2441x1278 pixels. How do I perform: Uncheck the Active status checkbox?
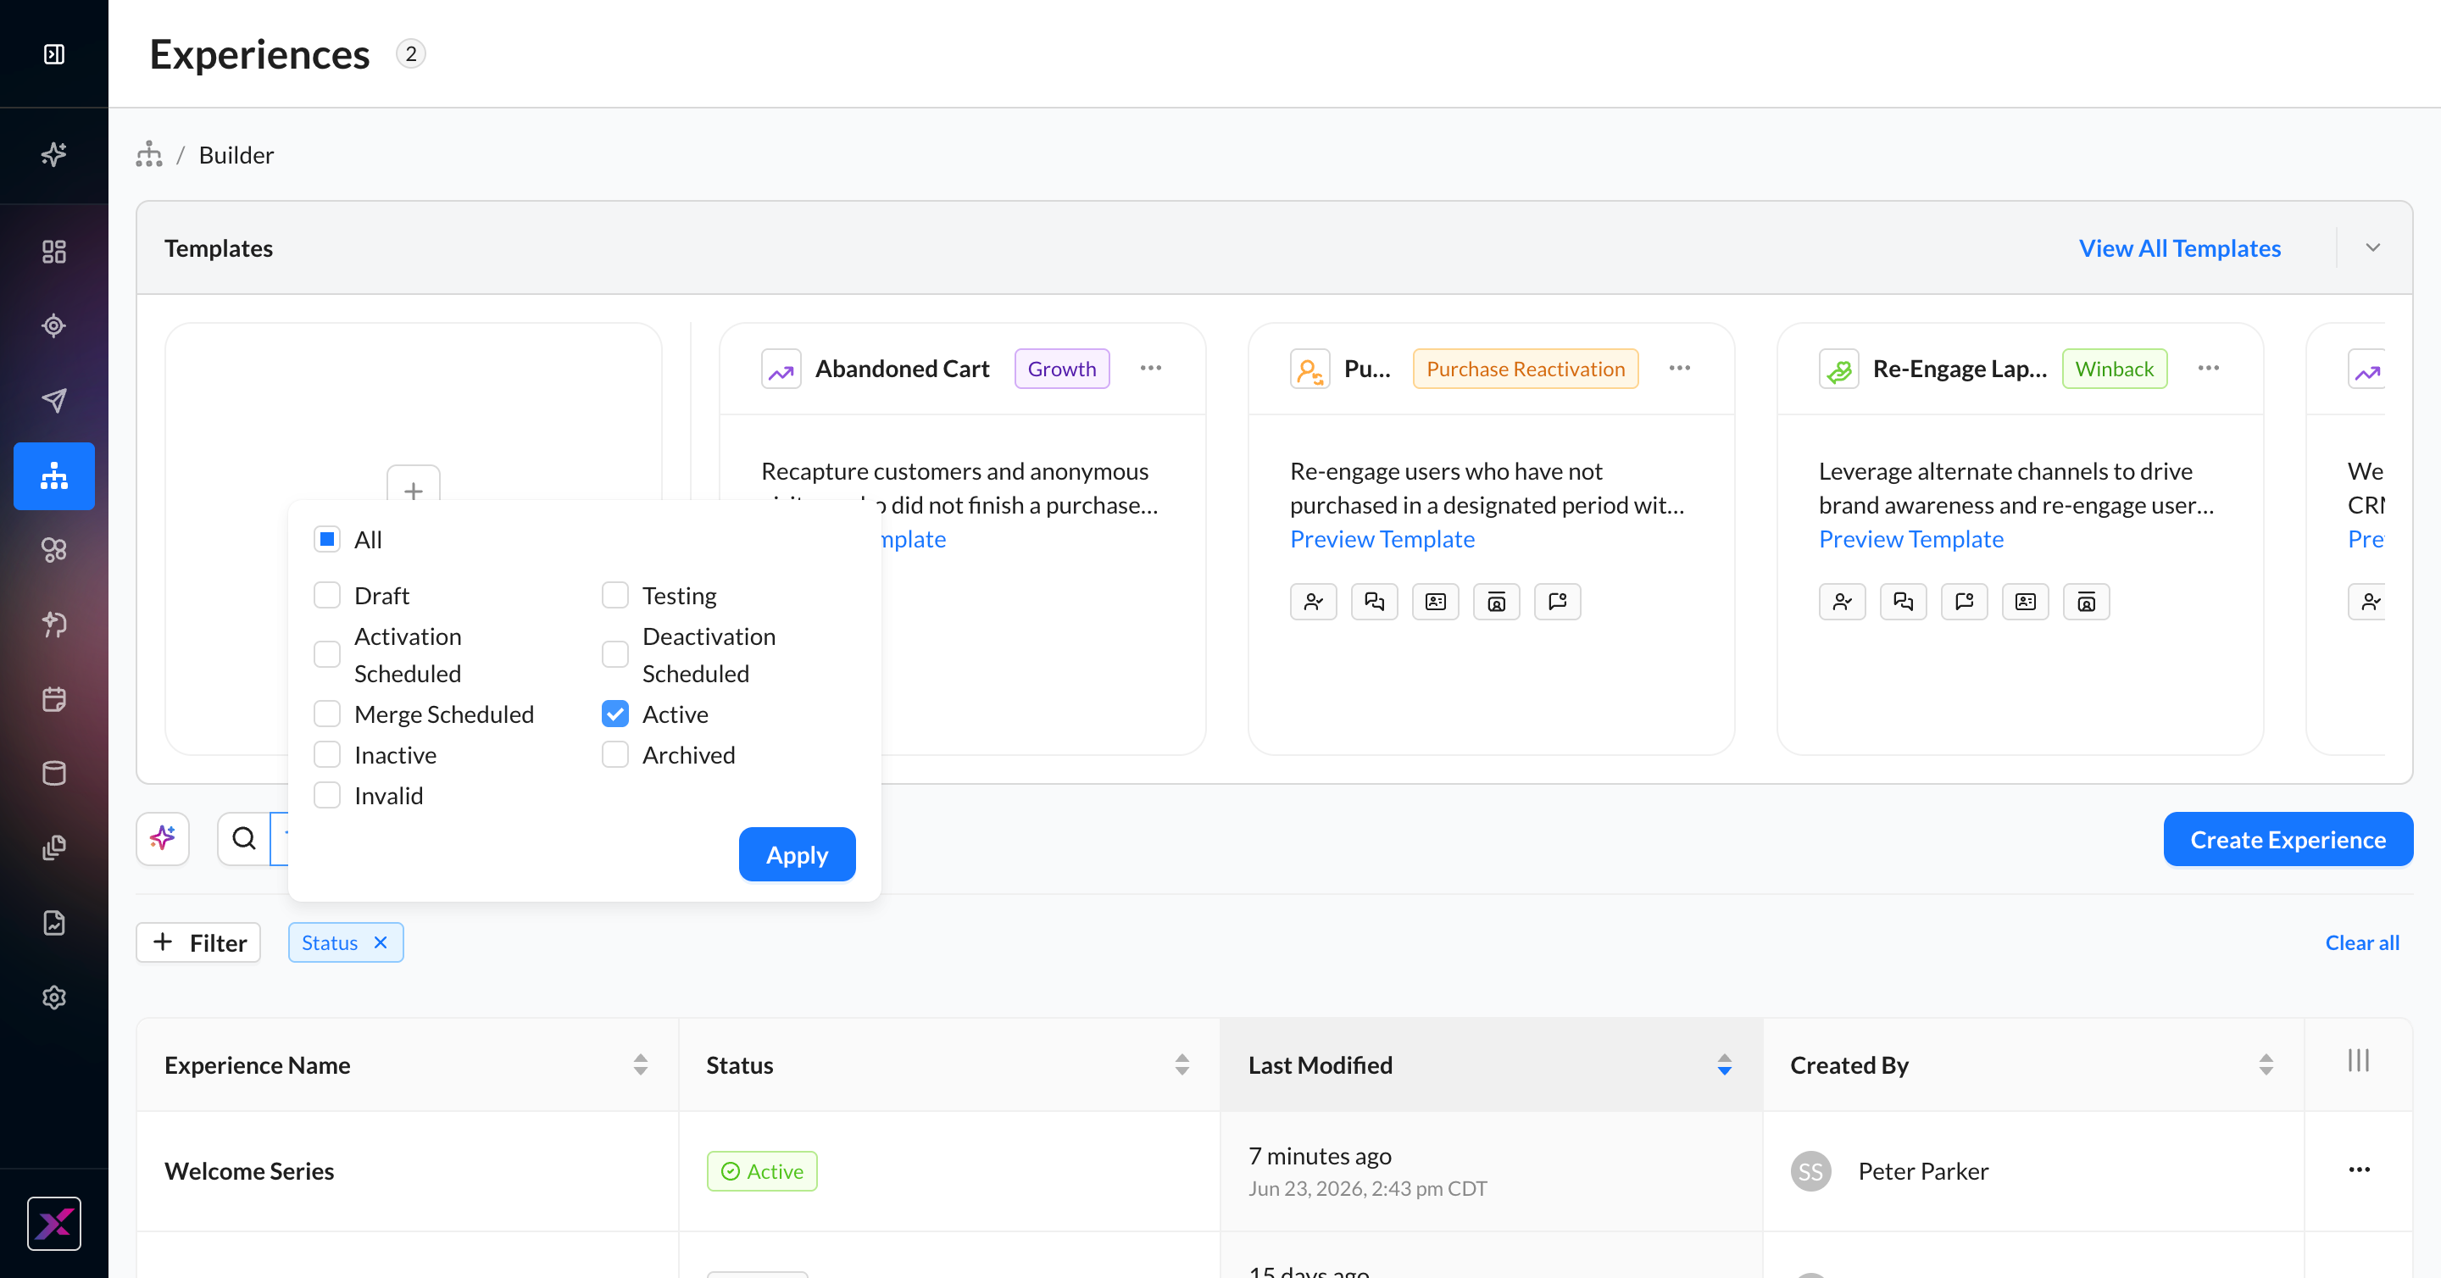pyautogui.click(x=615, y=714)
